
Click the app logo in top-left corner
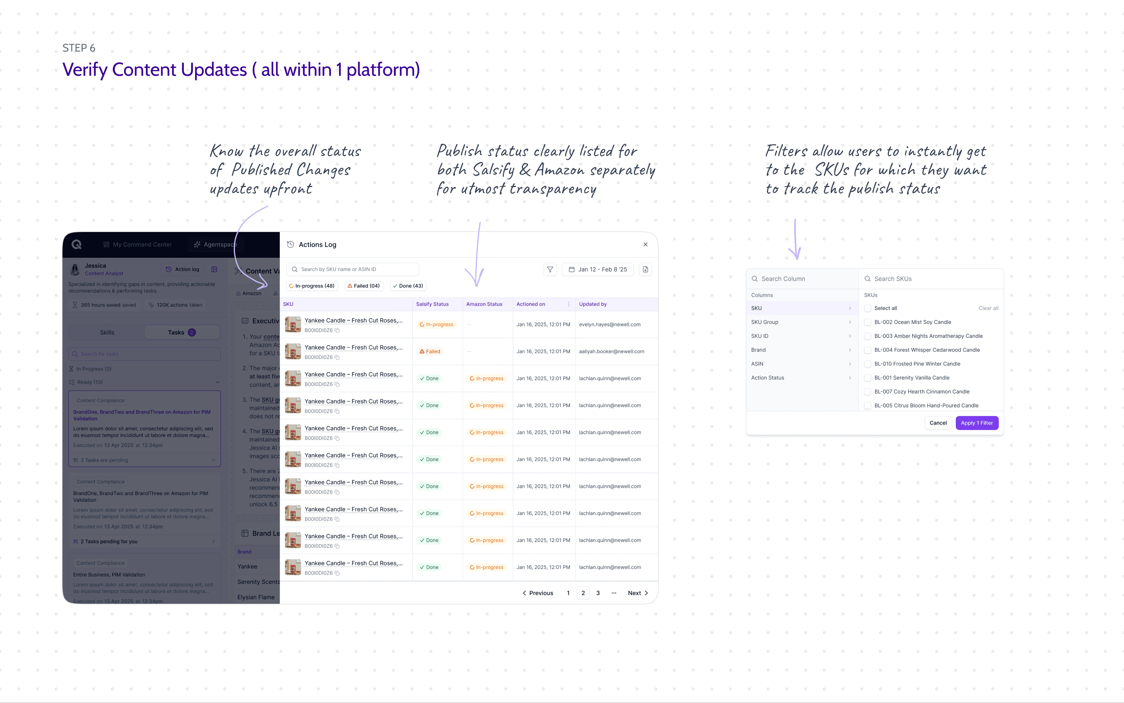tap(76, 244)
